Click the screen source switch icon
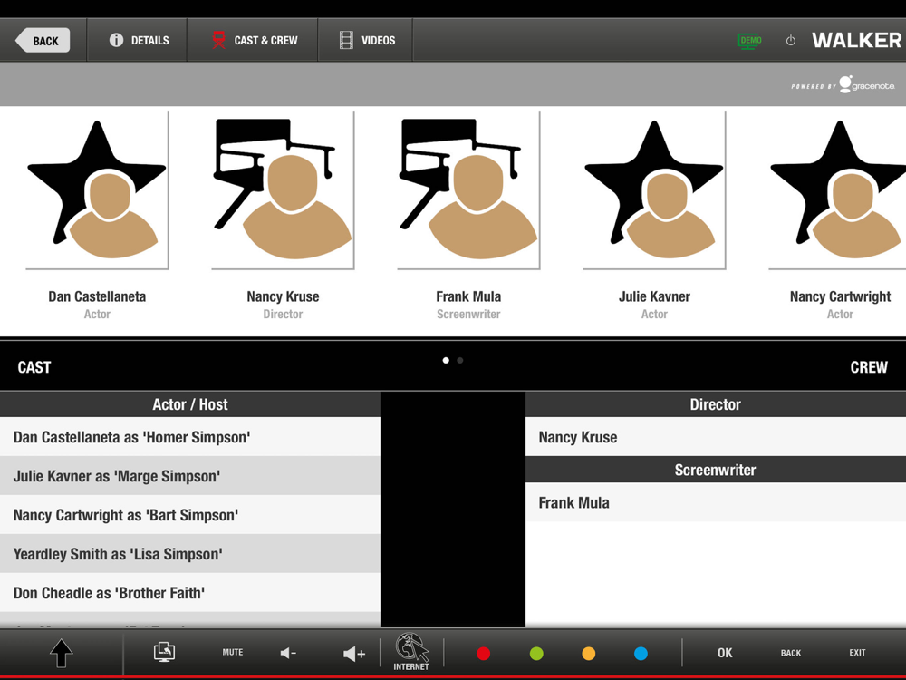The width and height of the screenshot is (906, 680). click(165, 652)
